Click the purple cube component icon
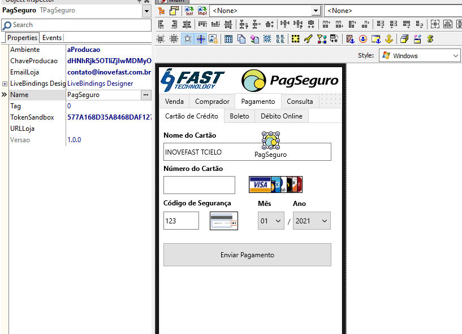Screen dimensions: 462x334 pos(254,39)
